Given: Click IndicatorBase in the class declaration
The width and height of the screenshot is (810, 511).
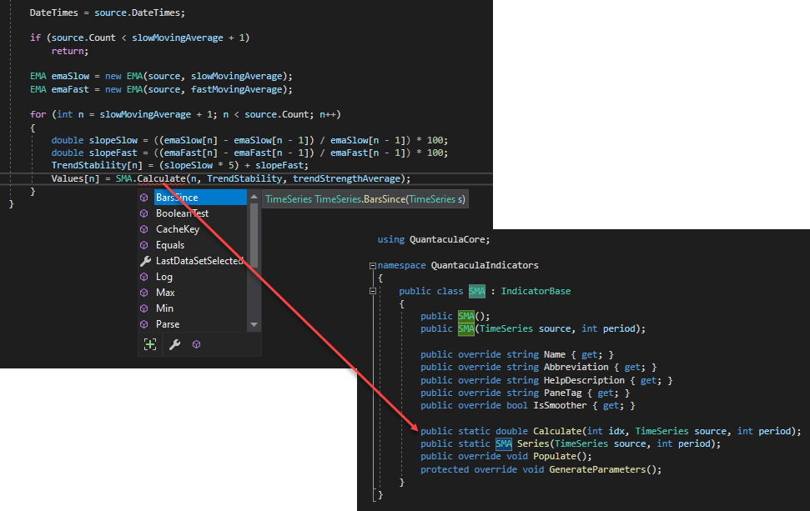Looking at the screenshot, I should coord(536,291).
